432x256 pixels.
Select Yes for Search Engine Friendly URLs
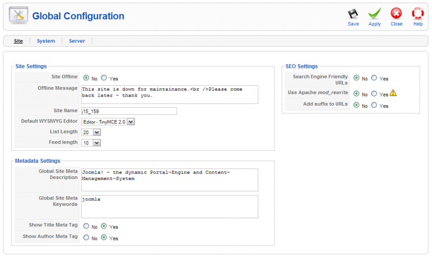pos(374,78)
